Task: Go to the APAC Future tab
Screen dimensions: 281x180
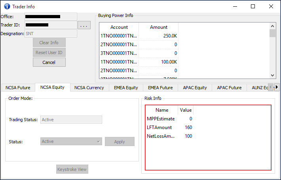Action: pyautogui.click(x=229, y=88)
